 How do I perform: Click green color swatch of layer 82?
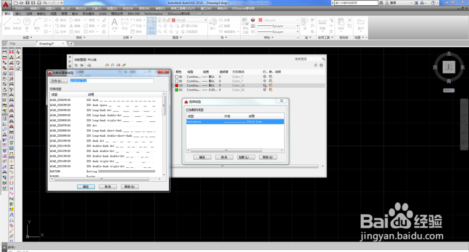[177, 89]
